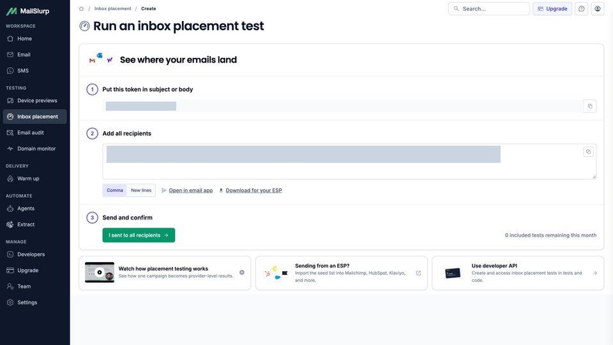613x345 pixels.
Task: Open Team page
Action: point(34,286)
